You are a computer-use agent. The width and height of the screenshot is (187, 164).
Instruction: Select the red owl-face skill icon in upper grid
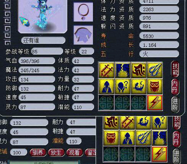tap(154, 86)
